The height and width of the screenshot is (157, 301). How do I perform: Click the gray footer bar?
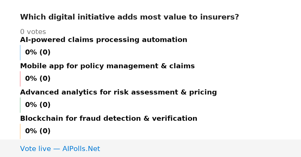(x=150, y=148)
